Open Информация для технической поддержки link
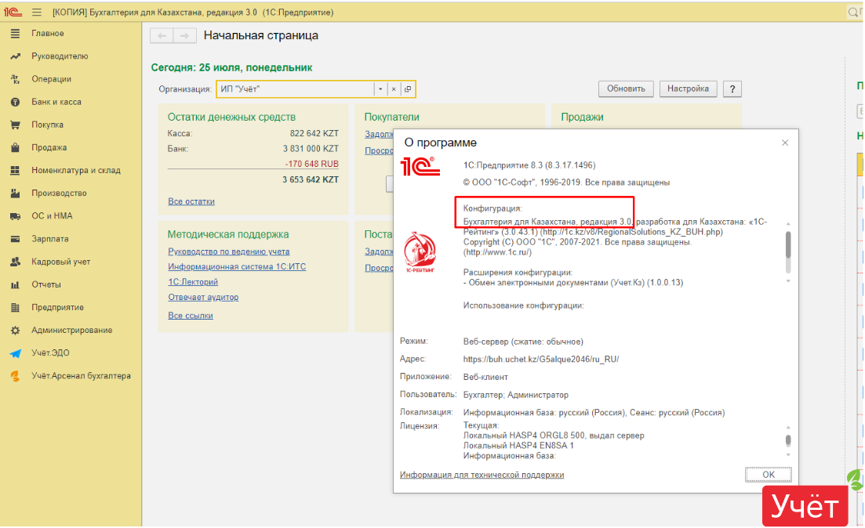Viewport: 865px width, 528px height. (482, 475)
